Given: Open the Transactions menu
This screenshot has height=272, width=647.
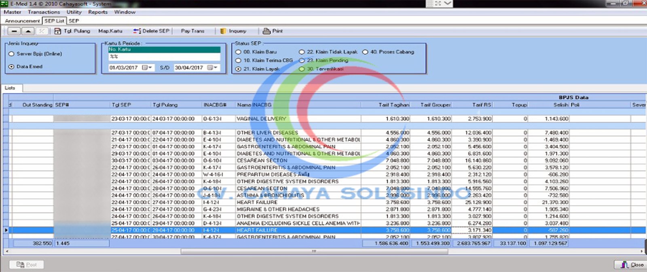Looking at the screenshot, I should pyautogui.click(x=44, y=12).
